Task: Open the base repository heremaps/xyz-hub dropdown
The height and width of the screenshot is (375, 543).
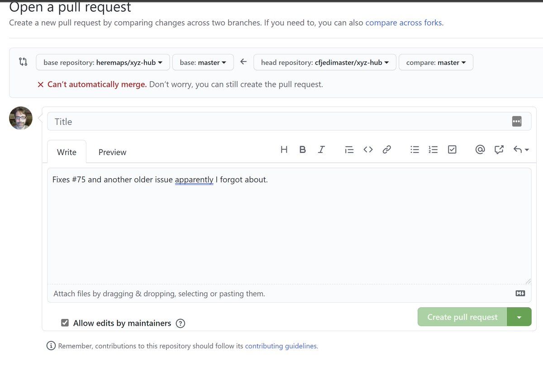Action: click(x=103, y=62)
